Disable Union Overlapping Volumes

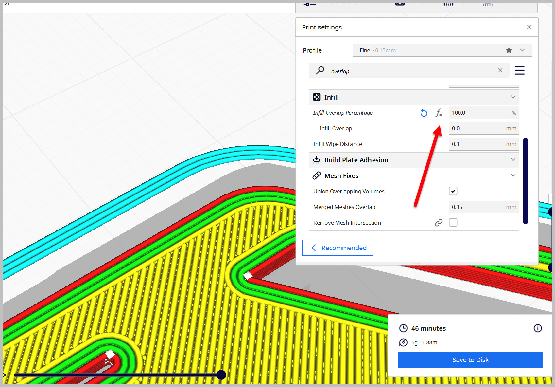click(453, 191)
